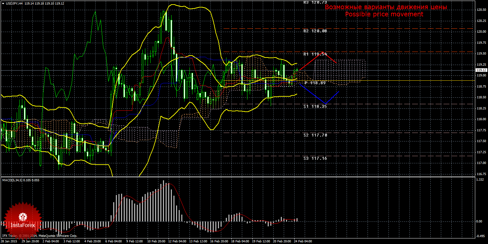Click the R3 120.73 resistance label
Viewport: 488px width, 244px height.
point(315,2)
